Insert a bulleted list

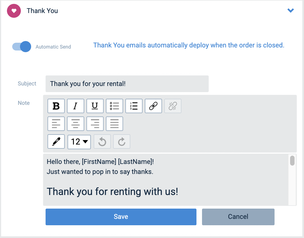click(x=114, y=106)
